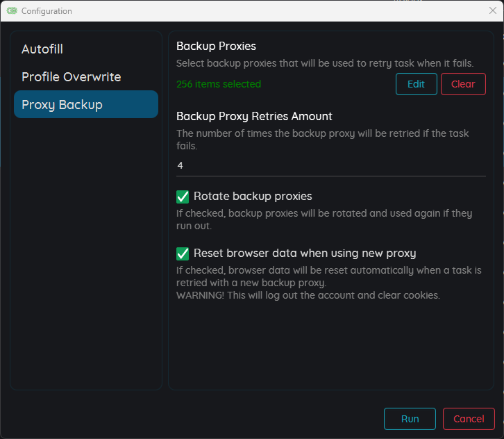Screen dimensions: 504x439
Task: Run the task with this configuration
Action: [410, 419]
